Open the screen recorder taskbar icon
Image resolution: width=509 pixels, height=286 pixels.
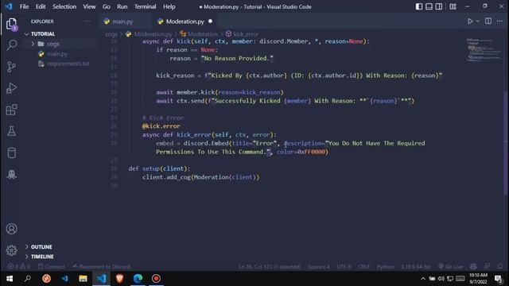[156, 279]
